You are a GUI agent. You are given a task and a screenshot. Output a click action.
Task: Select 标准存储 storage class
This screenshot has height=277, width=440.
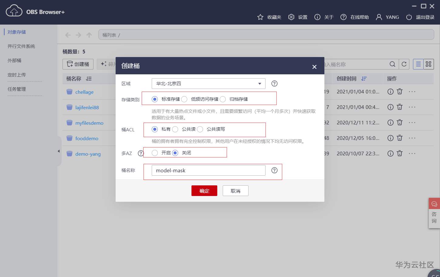[155, 99]
